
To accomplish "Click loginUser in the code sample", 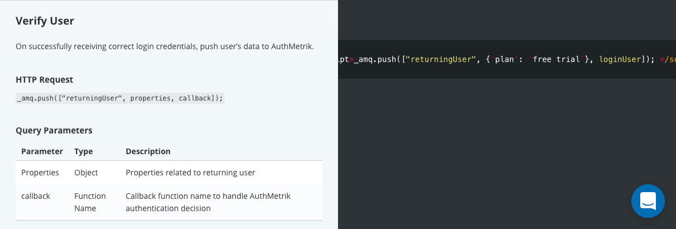I will click(619, 59).
